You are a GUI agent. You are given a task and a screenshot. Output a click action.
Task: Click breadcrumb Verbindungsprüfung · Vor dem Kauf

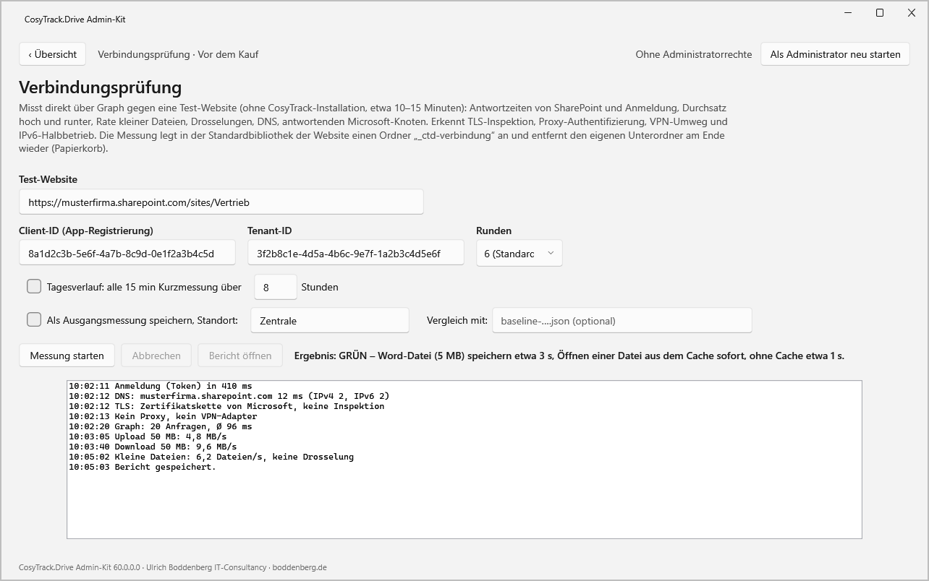click(x=178, y=54)
